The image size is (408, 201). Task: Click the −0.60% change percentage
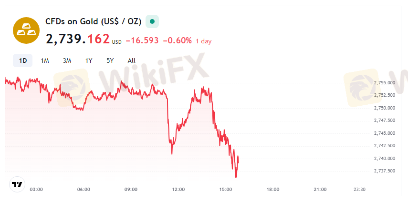click(177, 40)
